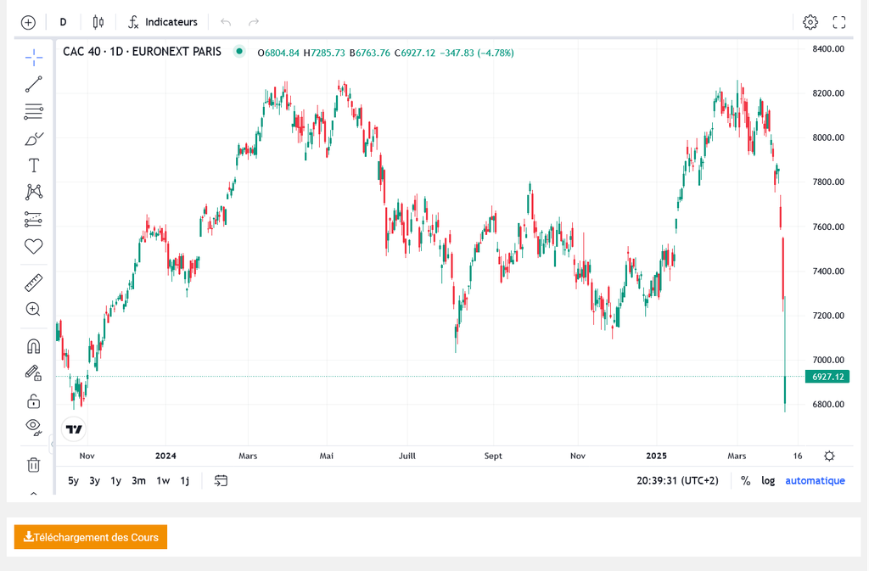Click the green market status dot
The image size is (869, 571).
click(239, 52)
